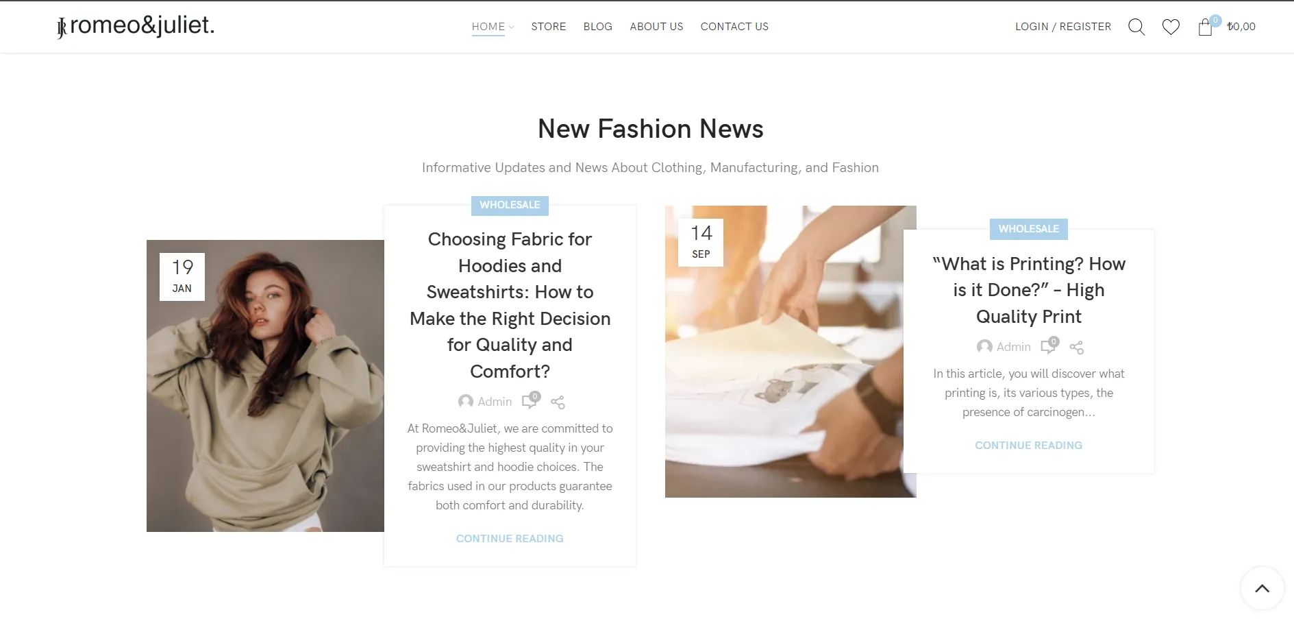Click LOGIN / REGISTER link

pyautogui.click(x=1063, y=27)
